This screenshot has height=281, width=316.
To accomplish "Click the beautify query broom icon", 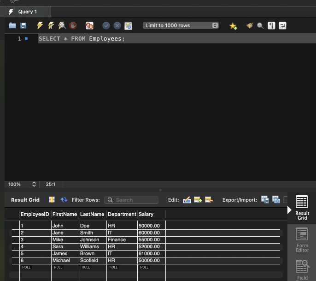I will pyautogui.click(x=250, y=26).
